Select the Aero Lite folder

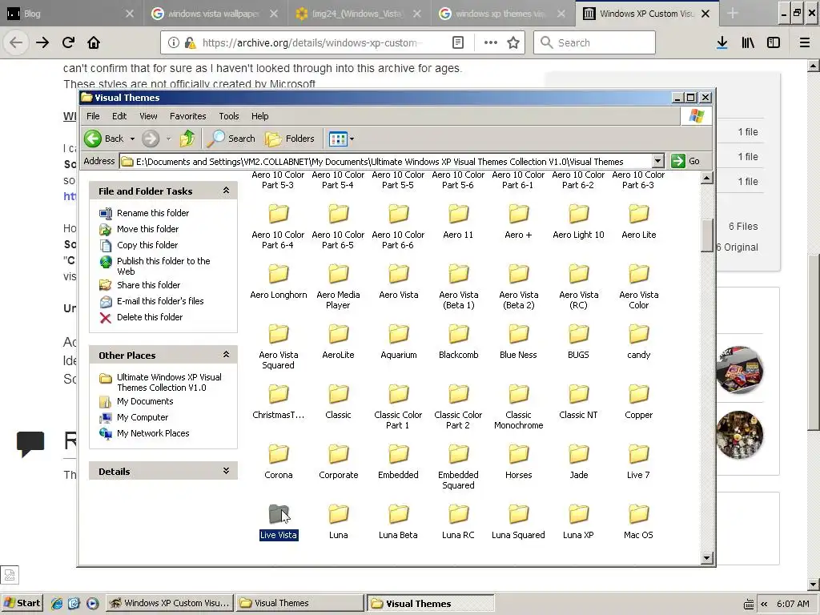[638, 222]
